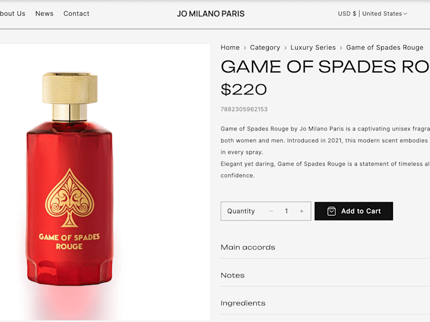This screenshot has height=322, width=430.
Task: Open the USD United States currency dropdown
Action: pos(372,14)
